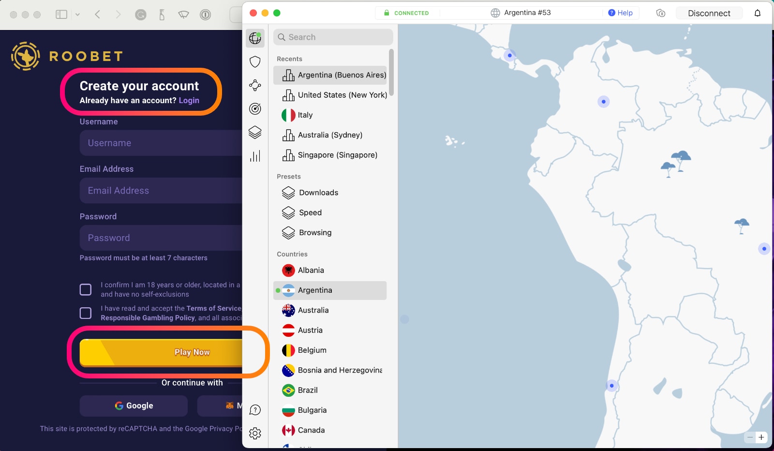This screenshot has width=774, height=451.
Task: Select United States (New York) recent server
Action: click(x=330, y=95)
